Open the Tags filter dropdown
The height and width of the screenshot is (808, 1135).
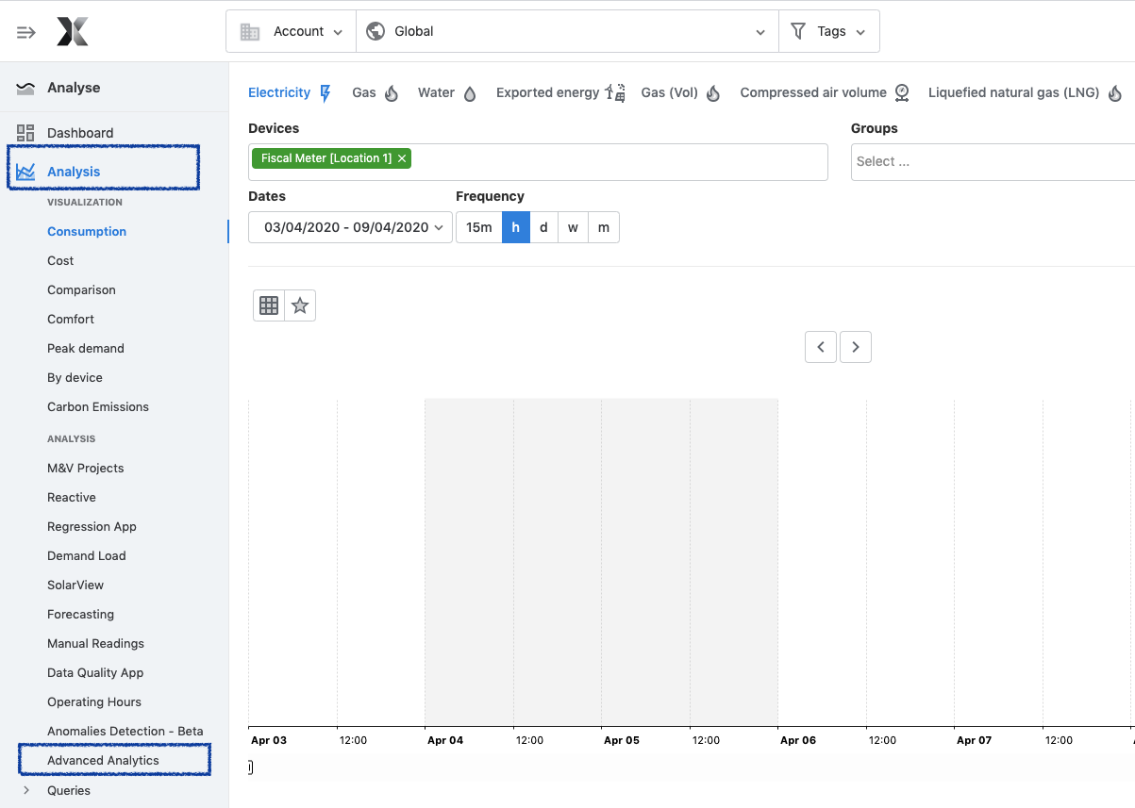pyautogui.click(x=828, y=31)
